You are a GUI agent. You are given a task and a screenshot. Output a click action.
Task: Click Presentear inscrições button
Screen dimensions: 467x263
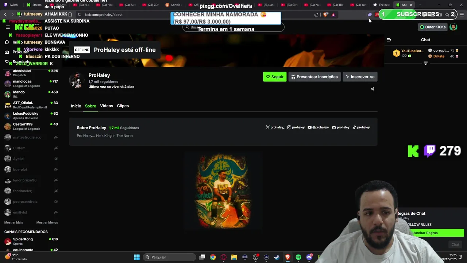click(x=314, y=77)
